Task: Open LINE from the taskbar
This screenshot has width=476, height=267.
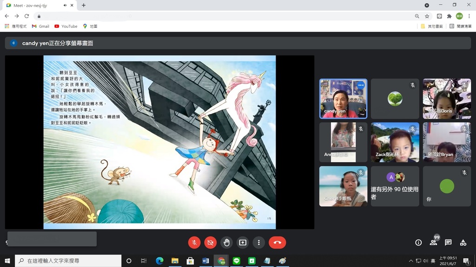Action: [237, 261]
